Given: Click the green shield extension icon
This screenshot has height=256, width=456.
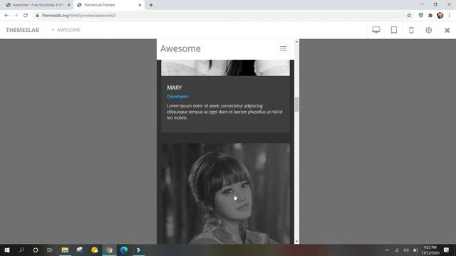Looking at the screenshot, I should coord(421,16).
